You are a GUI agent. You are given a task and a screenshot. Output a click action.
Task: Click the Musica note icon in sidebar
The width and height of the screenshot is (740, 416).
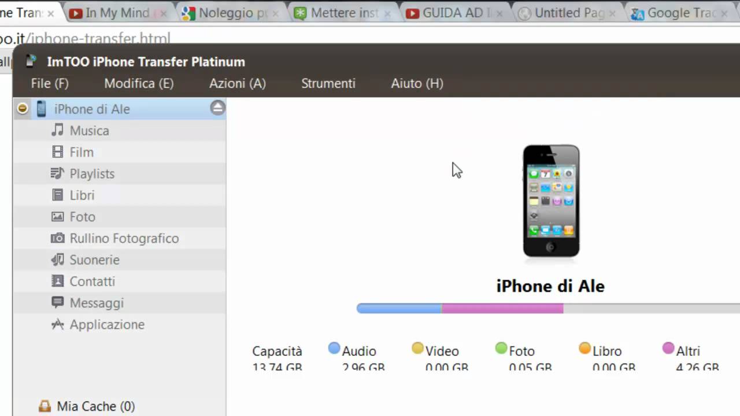[x=57, y=130]
